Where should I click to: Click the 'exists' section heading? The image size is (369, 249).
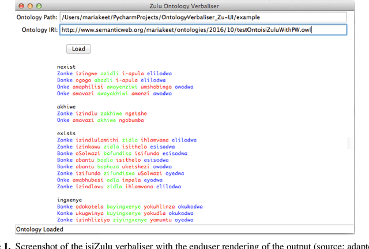pos(67,133)
